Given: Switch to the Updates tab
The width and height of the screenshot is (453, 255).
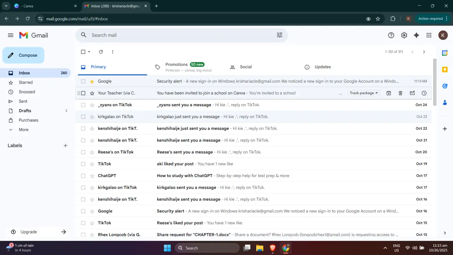Looking at the screenshot, I should pos(336,67).
